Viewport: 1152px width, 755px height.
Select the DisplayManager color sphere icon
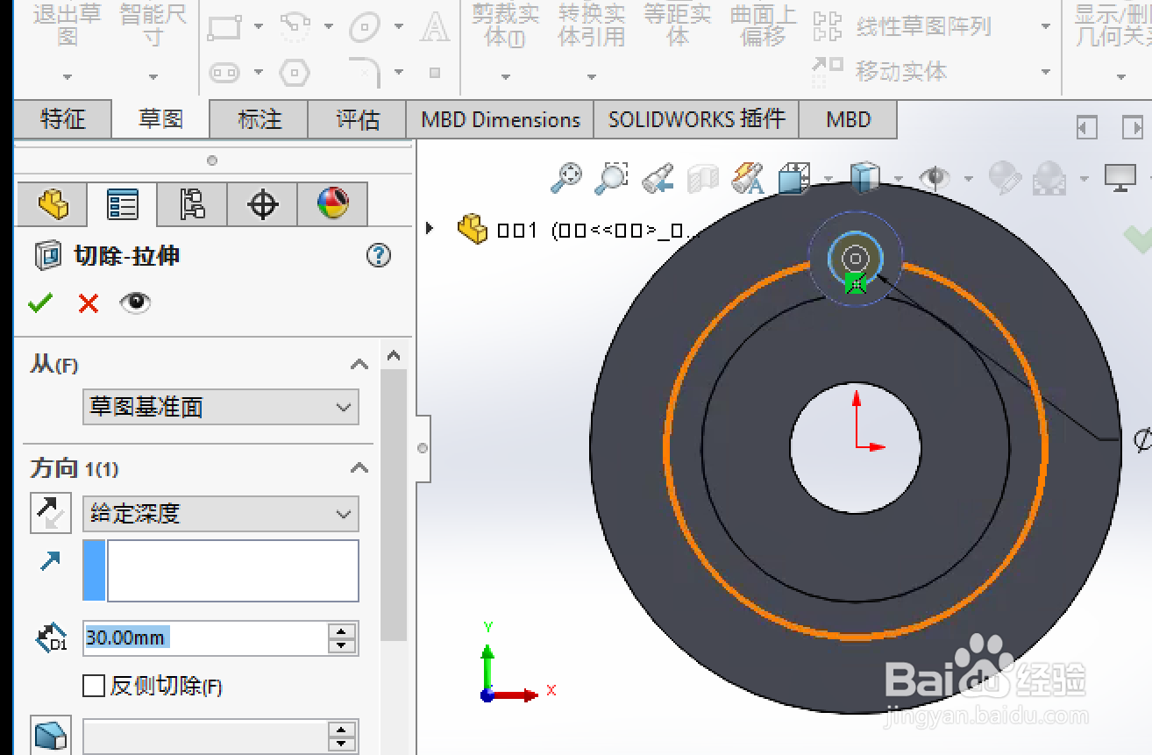[x=332, y=203]
